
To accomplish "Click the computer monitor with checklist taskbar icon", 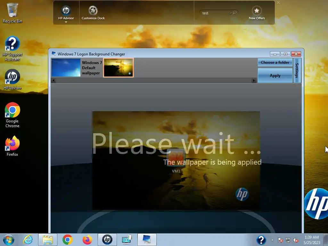I will coord(127,240).
